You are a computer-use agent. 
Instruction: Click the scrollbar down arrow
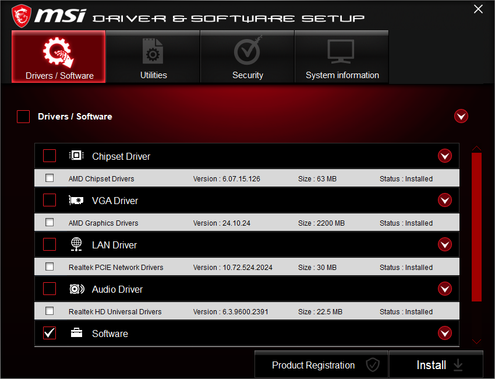(476, 341)
